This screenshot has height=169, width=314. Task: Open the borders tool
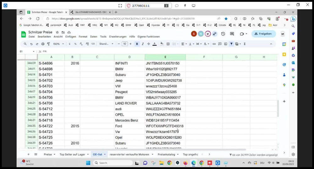[168, 44]
